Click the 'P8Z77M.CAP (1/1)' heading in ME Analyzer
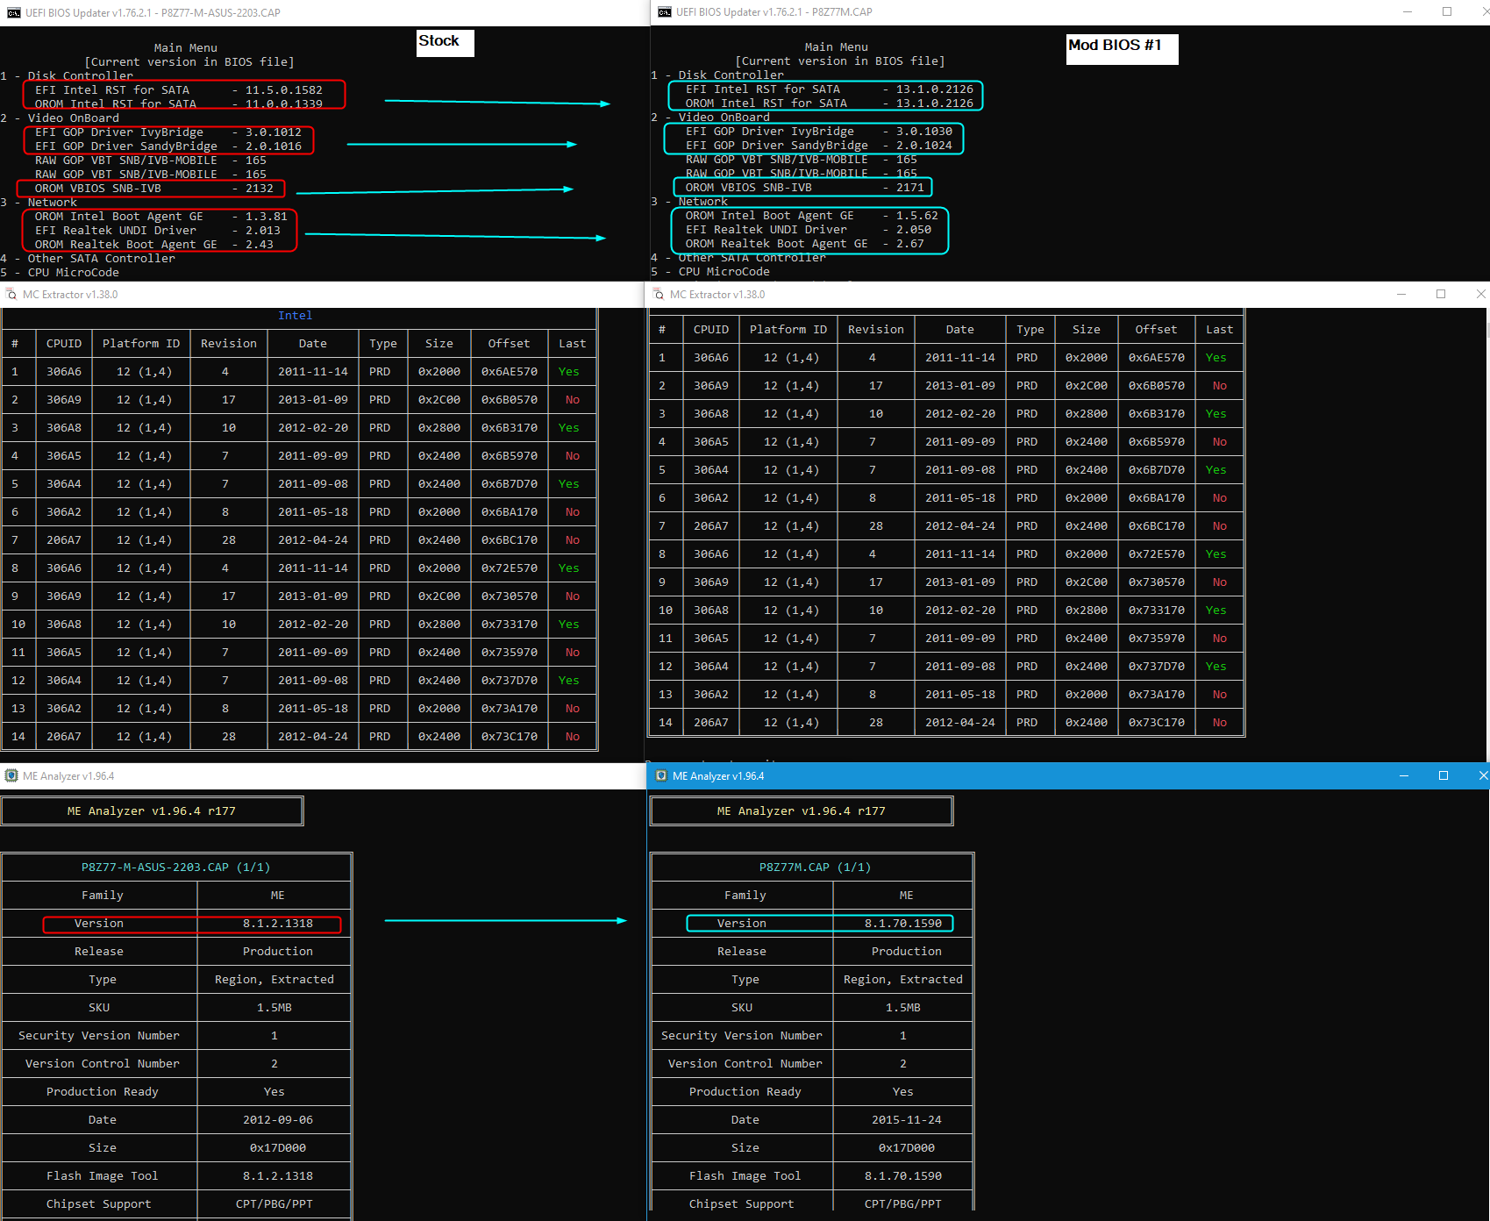The height and width of the screenshot is (1221, 1490). click(x=816, y=868)
